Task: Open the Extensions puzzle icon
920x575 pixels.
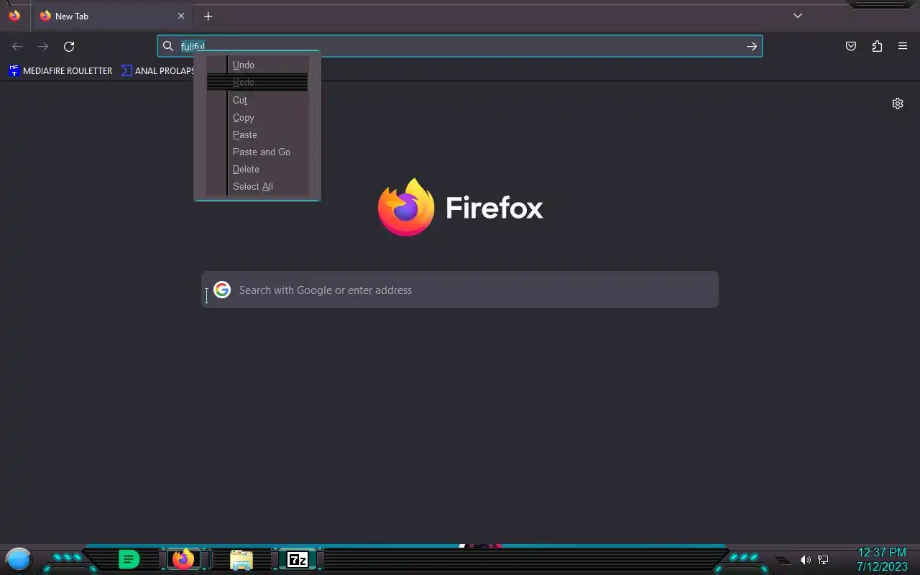Action: coord(877,47)
